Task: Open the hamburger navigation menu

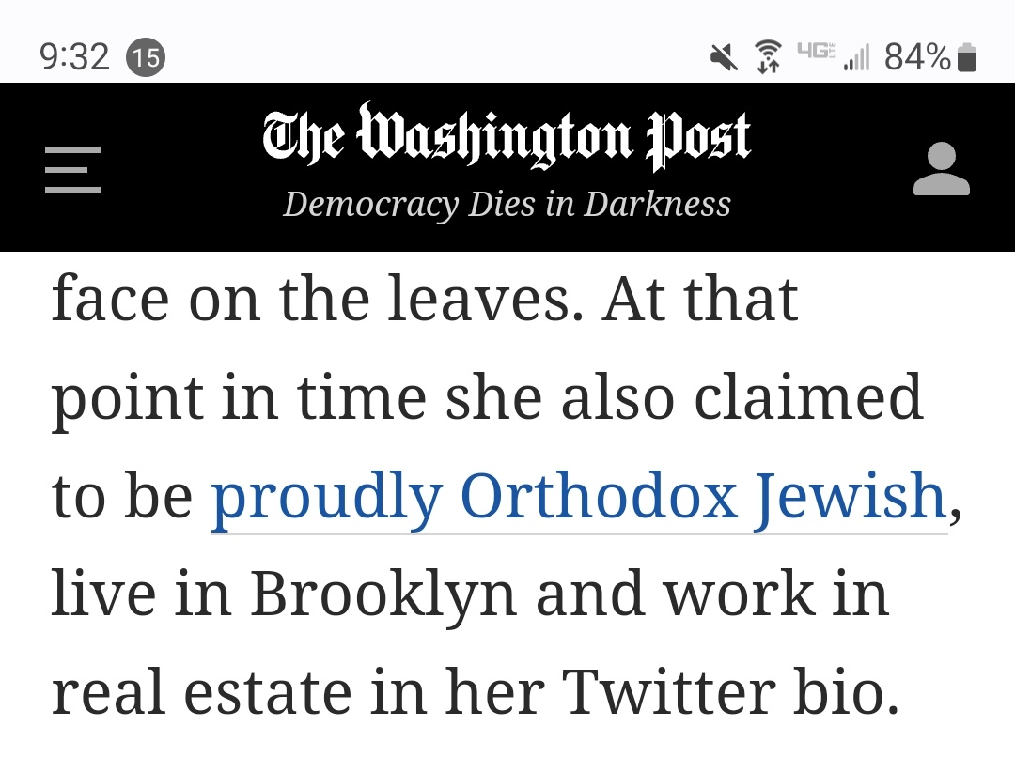Action: (73, 170)
